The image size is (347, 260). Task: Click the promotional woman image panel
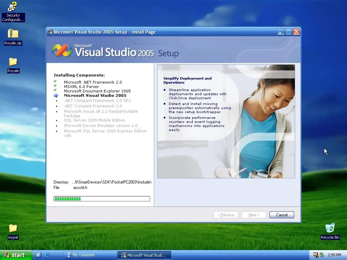[226, 122]
